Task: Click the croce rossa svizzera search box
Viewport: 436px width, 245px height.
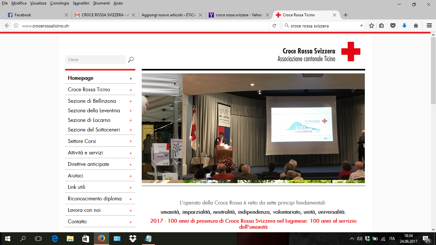Action: click(323, 26)
